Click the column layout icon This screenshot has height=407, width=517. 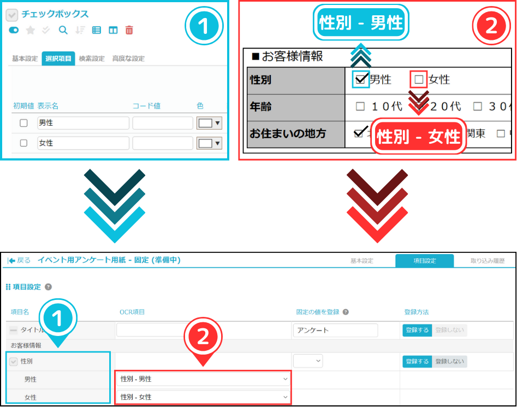[x=113, y=31]
